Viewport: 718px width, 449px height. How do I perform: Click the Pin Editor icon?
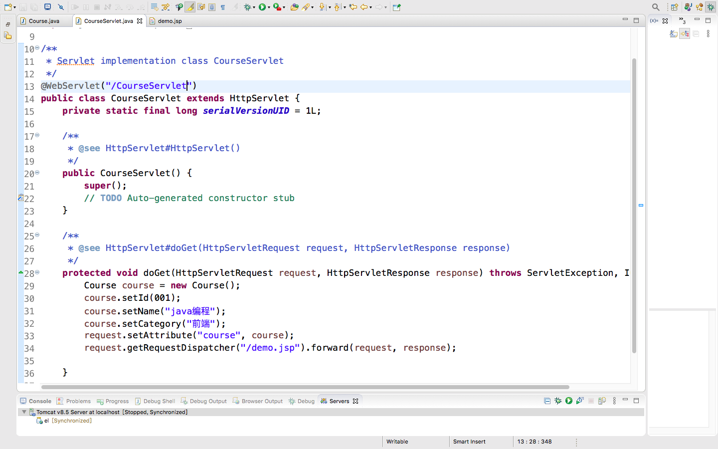[396, 7]
